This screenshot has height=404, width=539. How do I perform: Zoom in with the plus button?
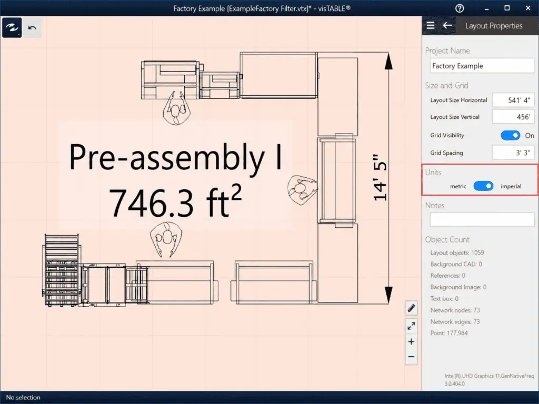coord(411,341)
